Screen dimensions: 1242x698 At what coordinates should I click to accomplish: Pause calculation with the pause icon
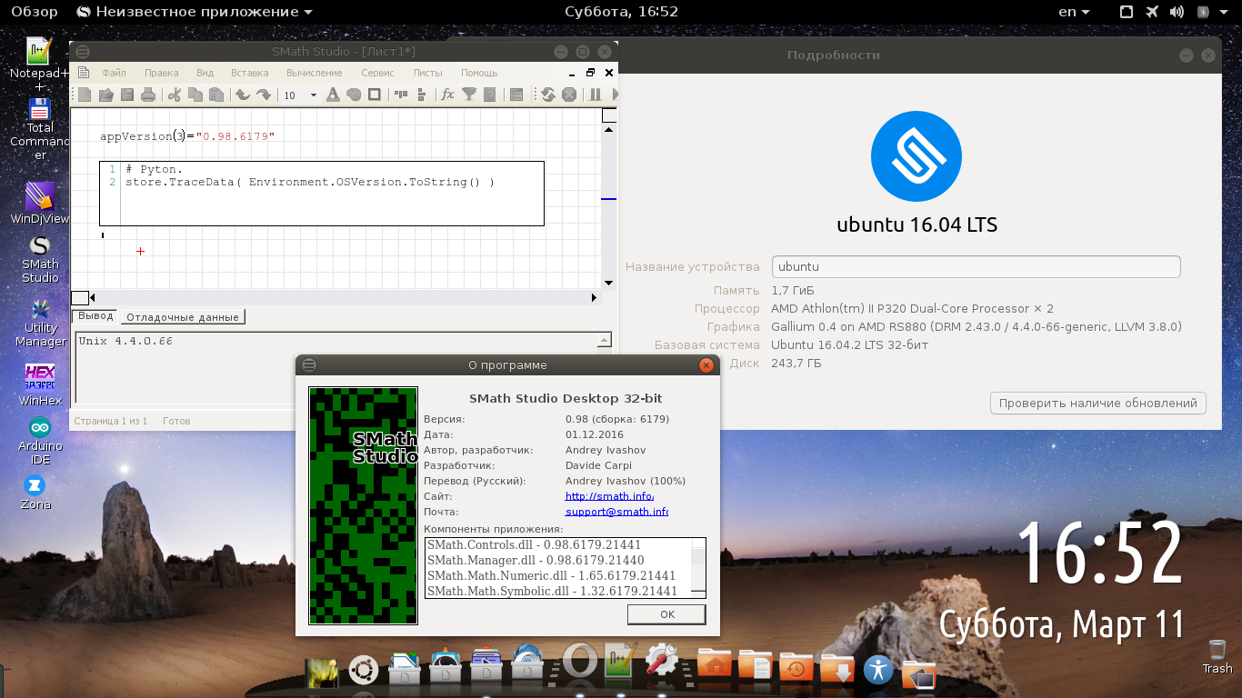coord(596,95)
